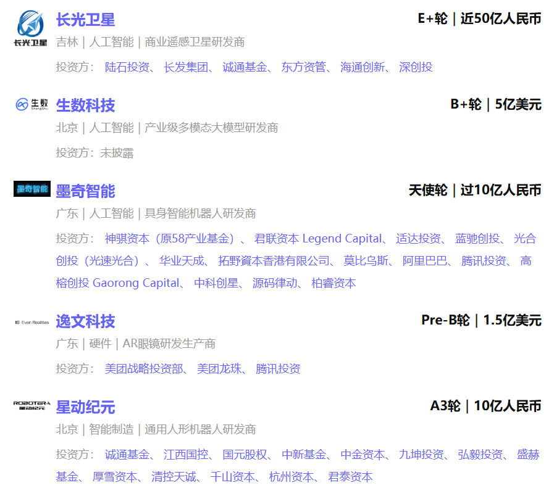Open 榕创投 Gaorong Capital investor link

click(x=117, y=283)
